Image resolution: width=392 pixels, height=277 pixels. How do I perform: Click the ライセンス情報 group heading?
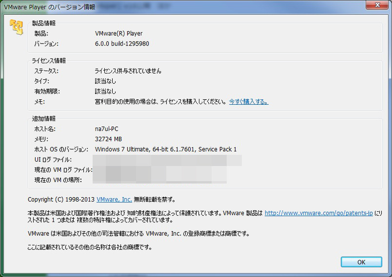pos(49,61)
